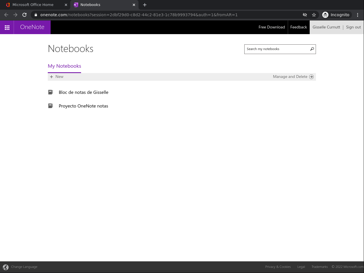Click Change Language in footer
The image size is (364, 273).
[x=24, y=267]
